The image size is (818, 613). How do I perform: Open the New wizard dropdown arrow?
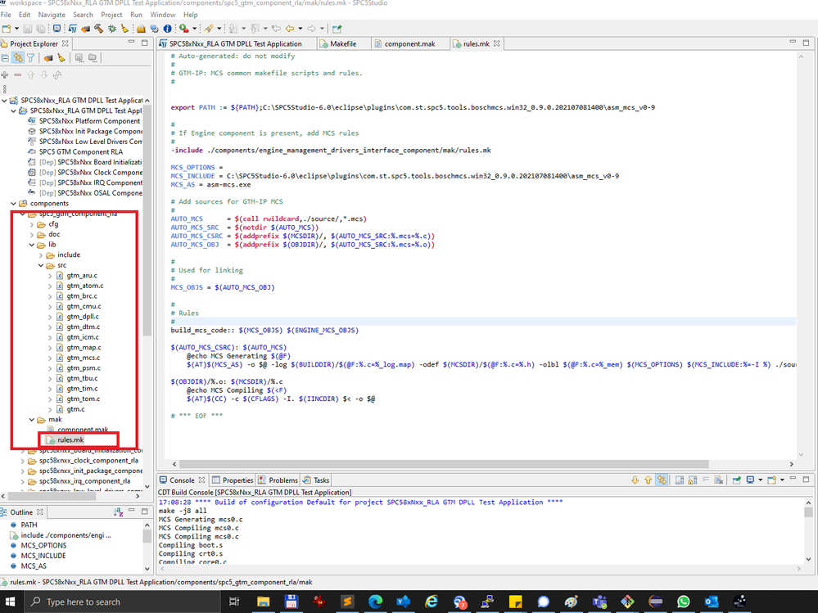[16, 29]
